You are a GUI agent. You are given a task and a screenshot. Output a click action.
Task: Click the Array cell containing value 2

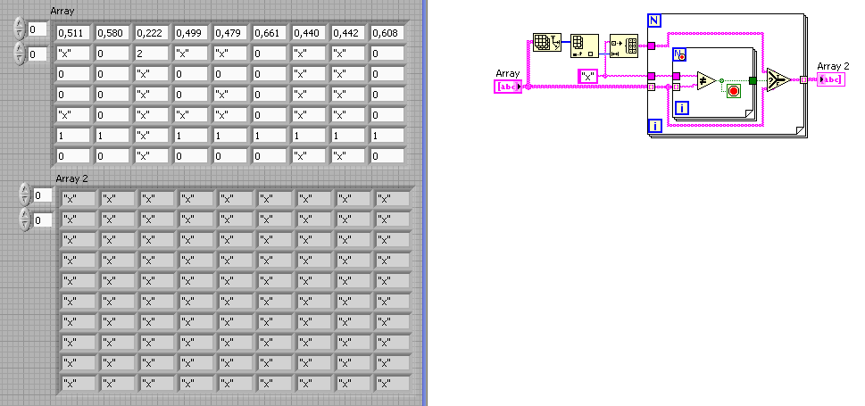(152, 54)
